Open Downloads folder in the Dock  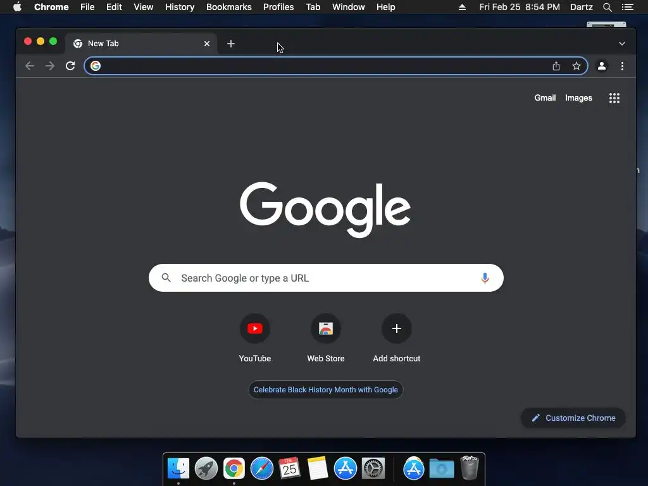pos(442,469)
